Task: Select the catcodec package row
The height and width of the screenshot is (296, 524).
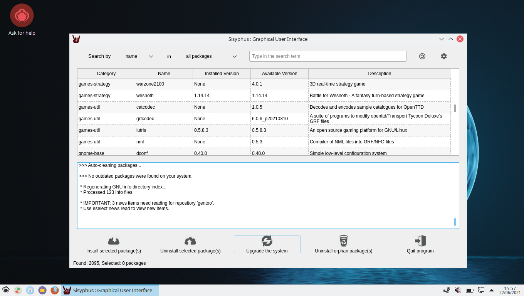Action: 264,107
